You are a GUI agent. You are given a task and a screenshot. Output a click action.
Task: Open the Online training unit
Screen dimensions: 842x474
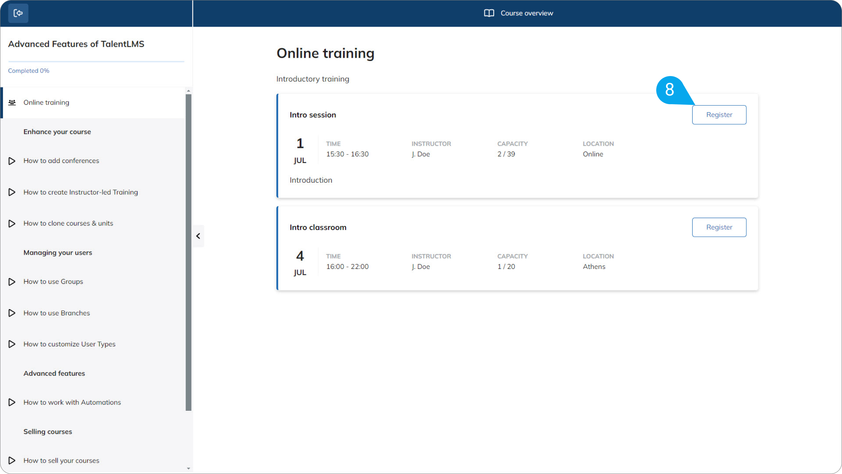coord(46,102)
